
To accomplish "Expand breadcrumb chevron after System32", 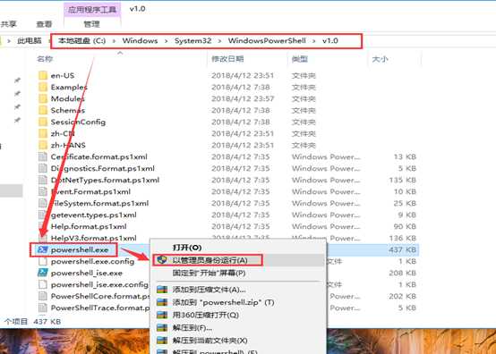I will click(219, 41).
